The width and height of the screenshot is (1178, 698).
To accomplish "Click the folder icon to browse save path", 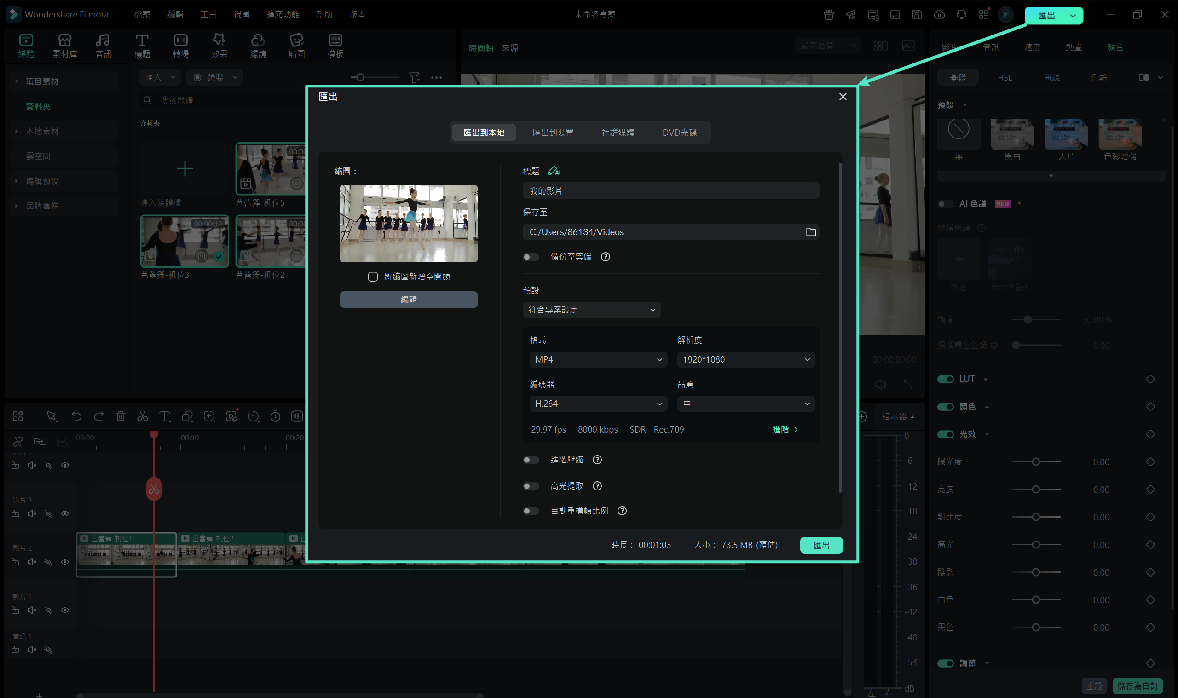I will coord(811,232).
